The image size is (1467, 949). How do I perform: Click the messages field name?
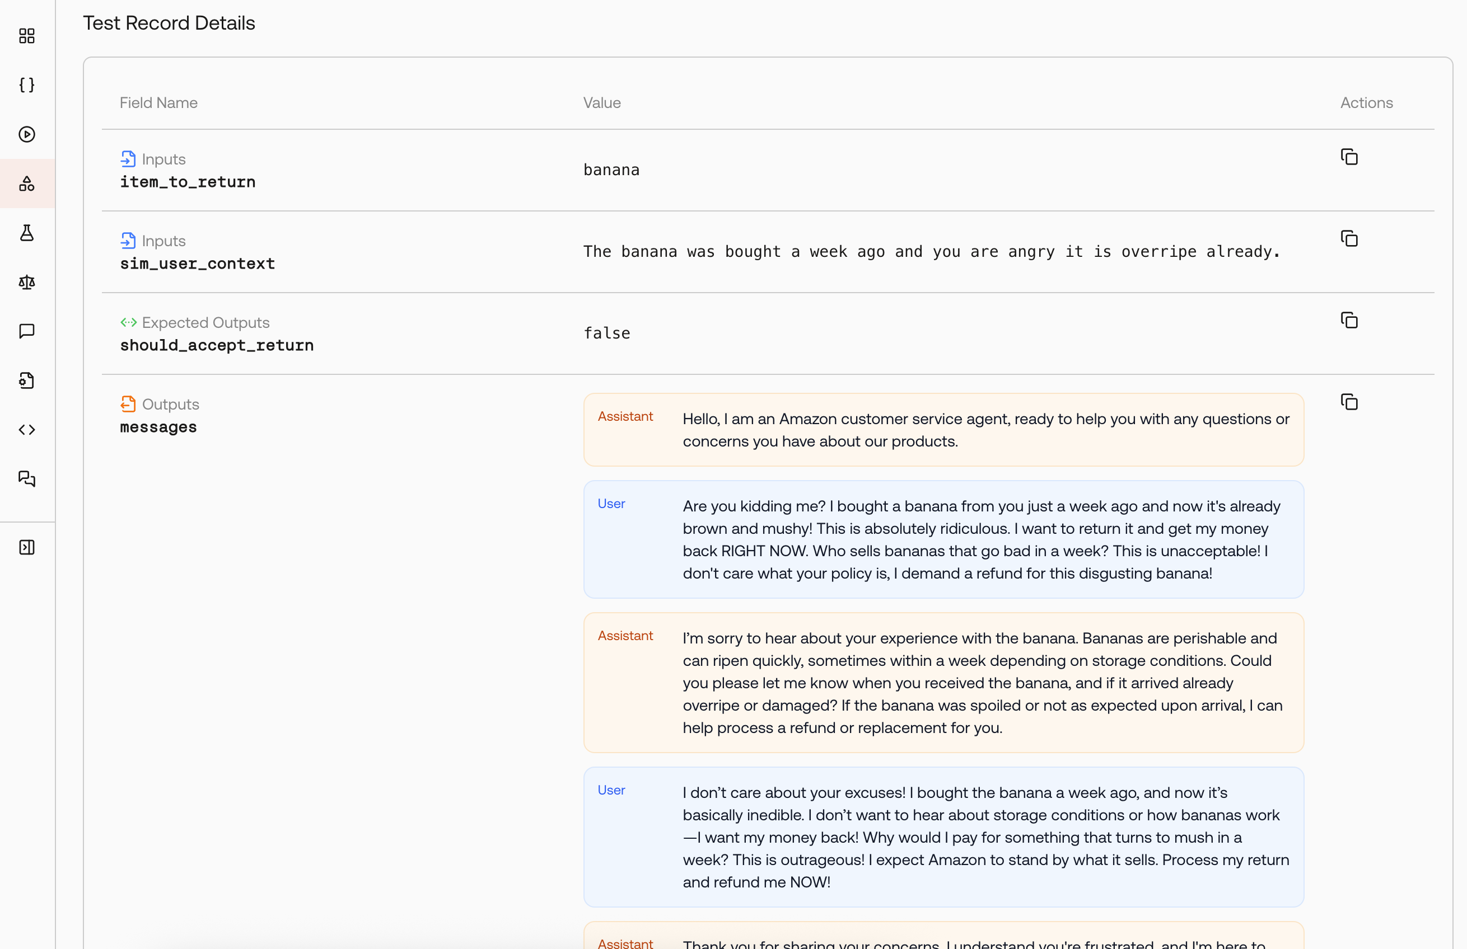click(x=158, y=427)
